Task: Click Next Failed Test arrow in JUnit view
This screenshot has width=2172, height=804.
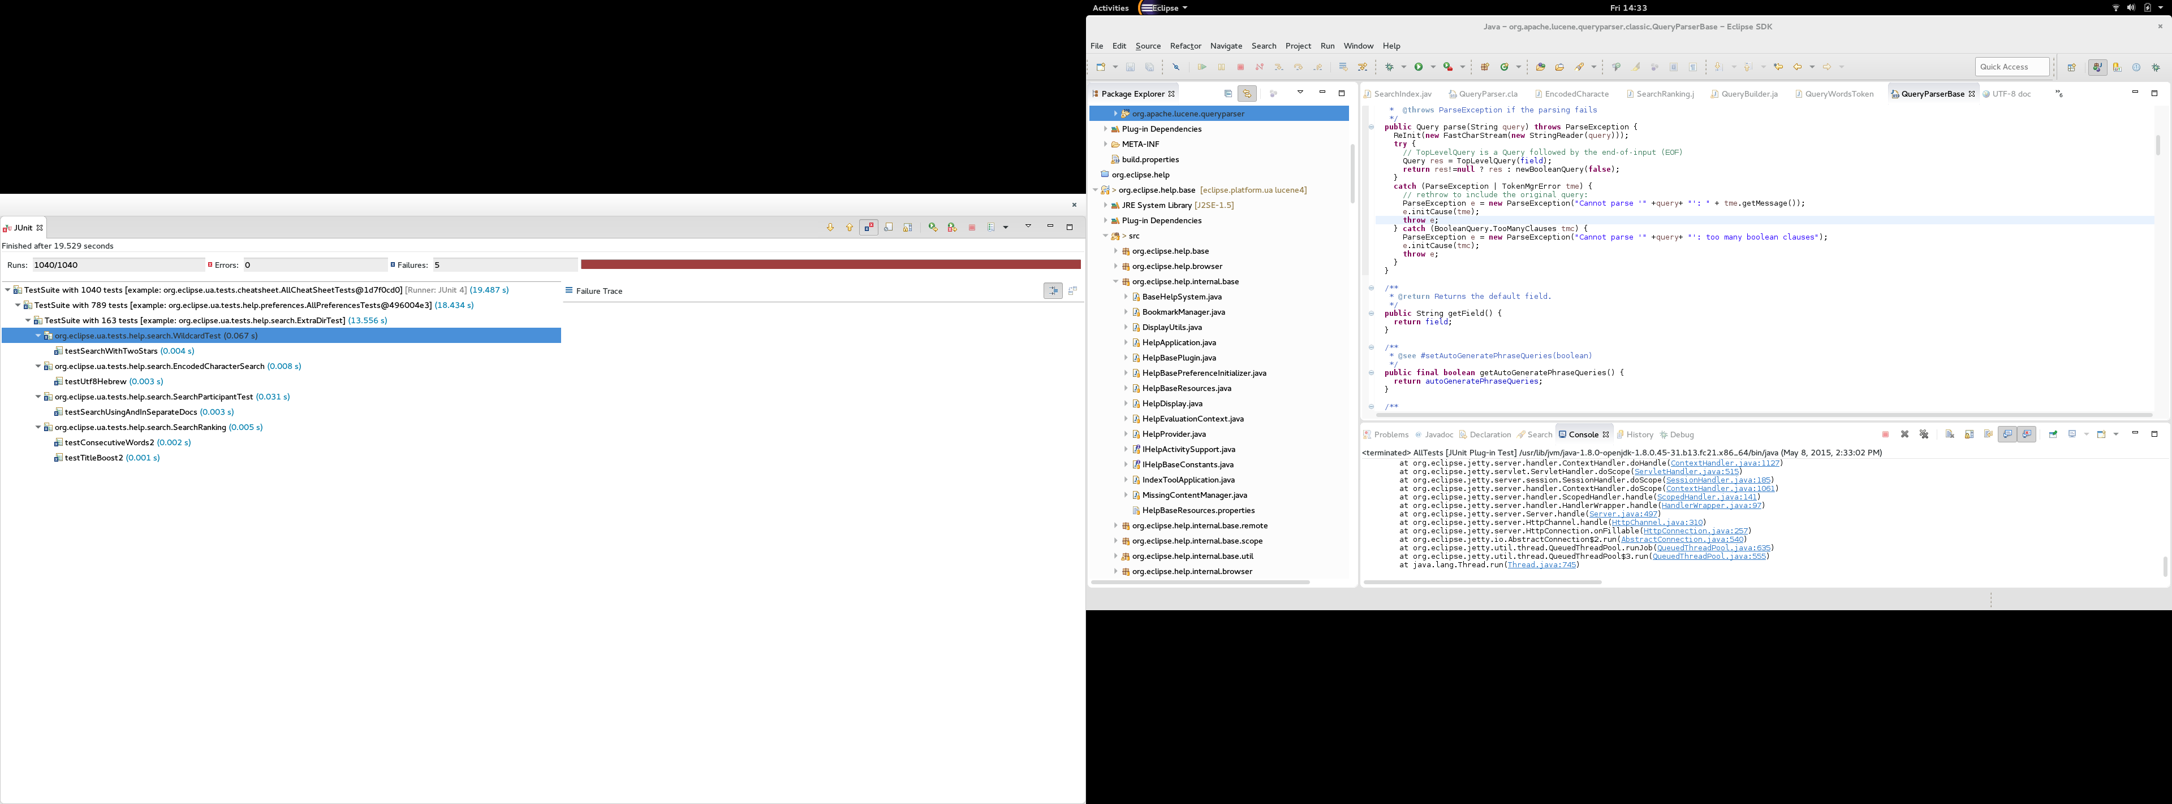Action: pyautogui.click(x=830, y=227)
